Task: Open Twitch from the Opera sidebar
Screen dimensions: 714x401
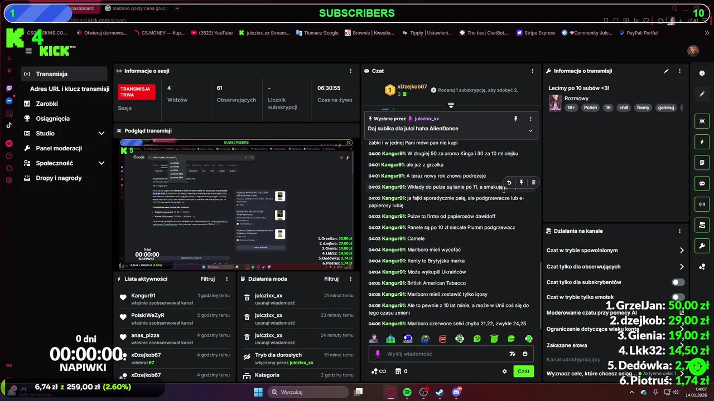Action: pos(9,89)
